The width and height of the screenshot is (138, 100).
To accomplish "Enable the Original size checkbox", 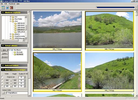I will click(x=2, y=77).
